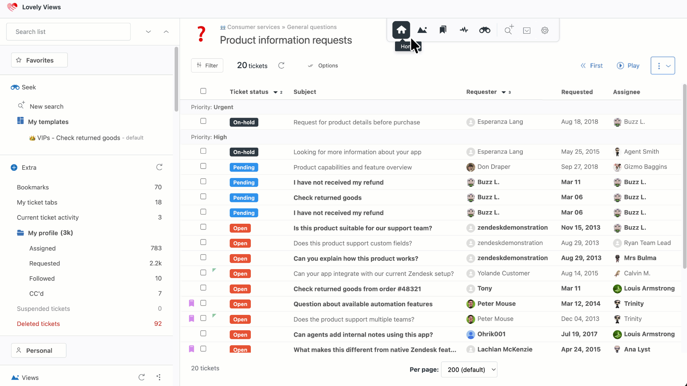
Task: Open the Per page 200 (default) dropdown
Action: [x=469, y=370]
